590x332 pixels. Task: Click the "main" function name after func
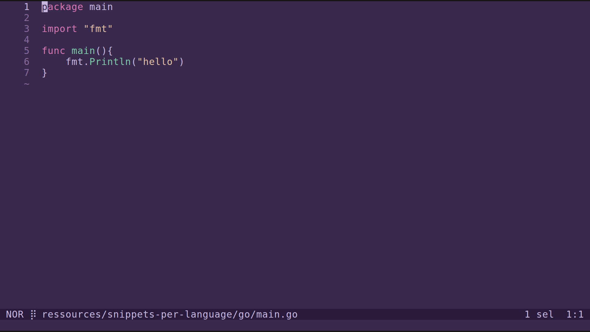pyautogui.click(x=83, y=51)
